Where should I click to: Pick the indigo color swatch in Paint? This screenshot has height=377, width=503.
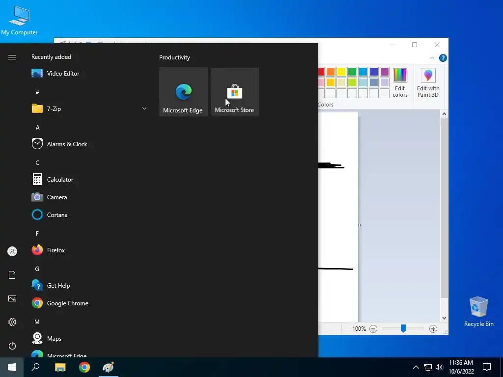coord(374,72)
